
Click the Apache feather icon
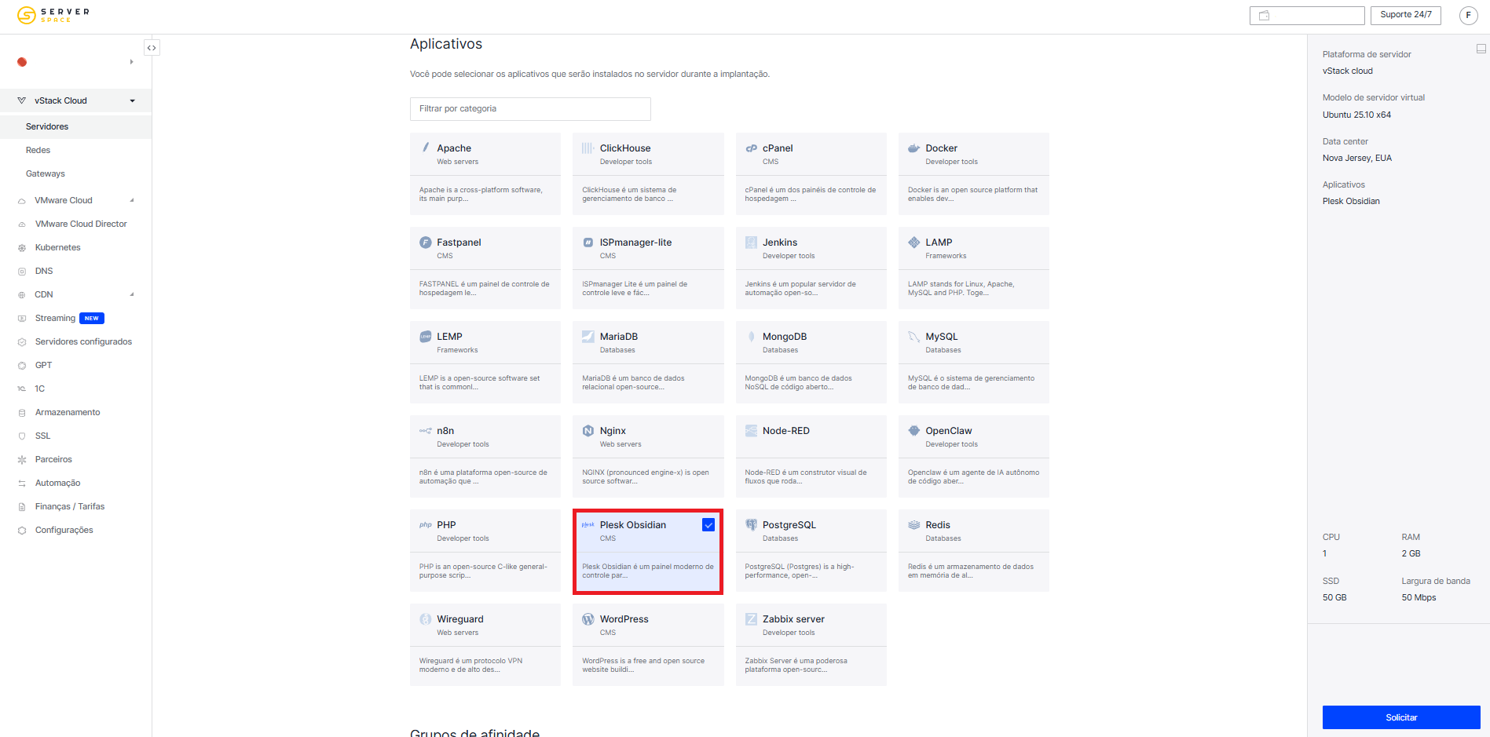click(x=426, y=148)
